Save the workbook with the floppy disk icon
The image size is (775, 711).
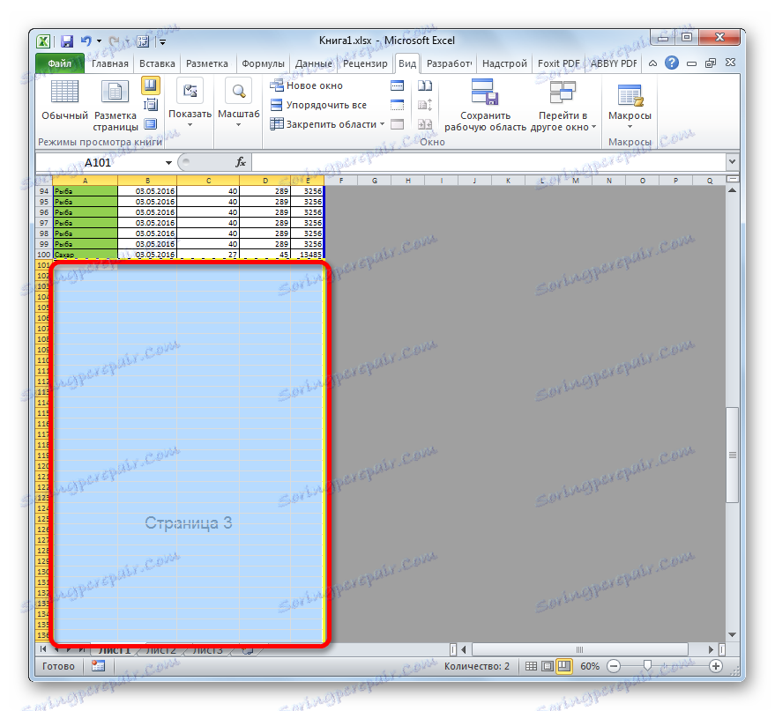click(x=67, y=41)
